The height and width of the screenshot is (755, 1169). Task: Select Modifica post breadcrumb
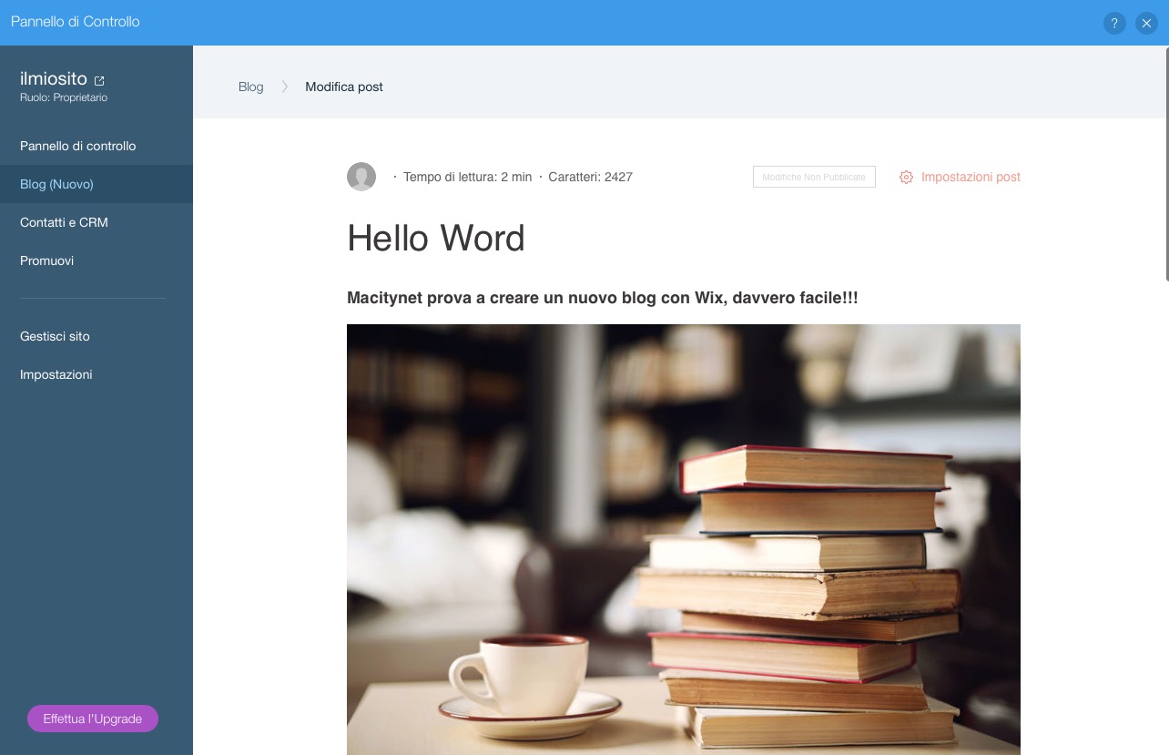click(344, 87)
